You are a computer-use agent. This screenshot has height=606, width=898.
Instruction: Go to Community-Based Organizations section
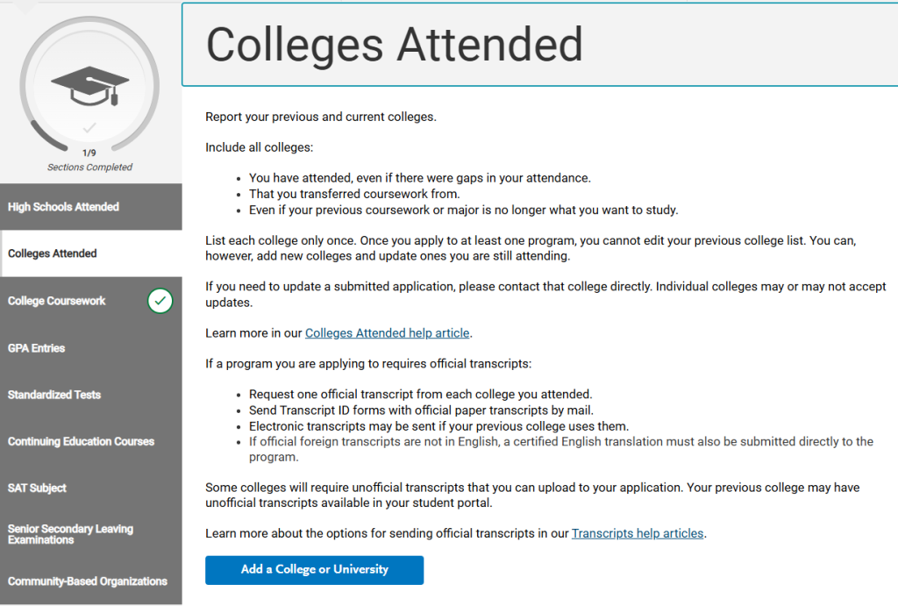(88, 581)
